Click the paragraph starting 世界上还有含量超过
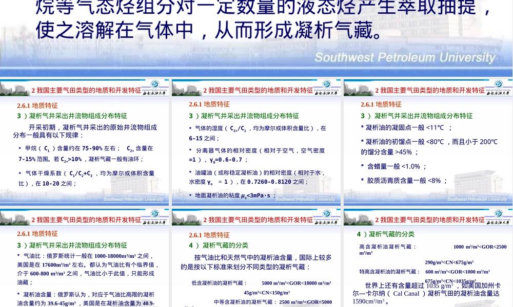Viewport: 513px width, 307px height. 426,293
